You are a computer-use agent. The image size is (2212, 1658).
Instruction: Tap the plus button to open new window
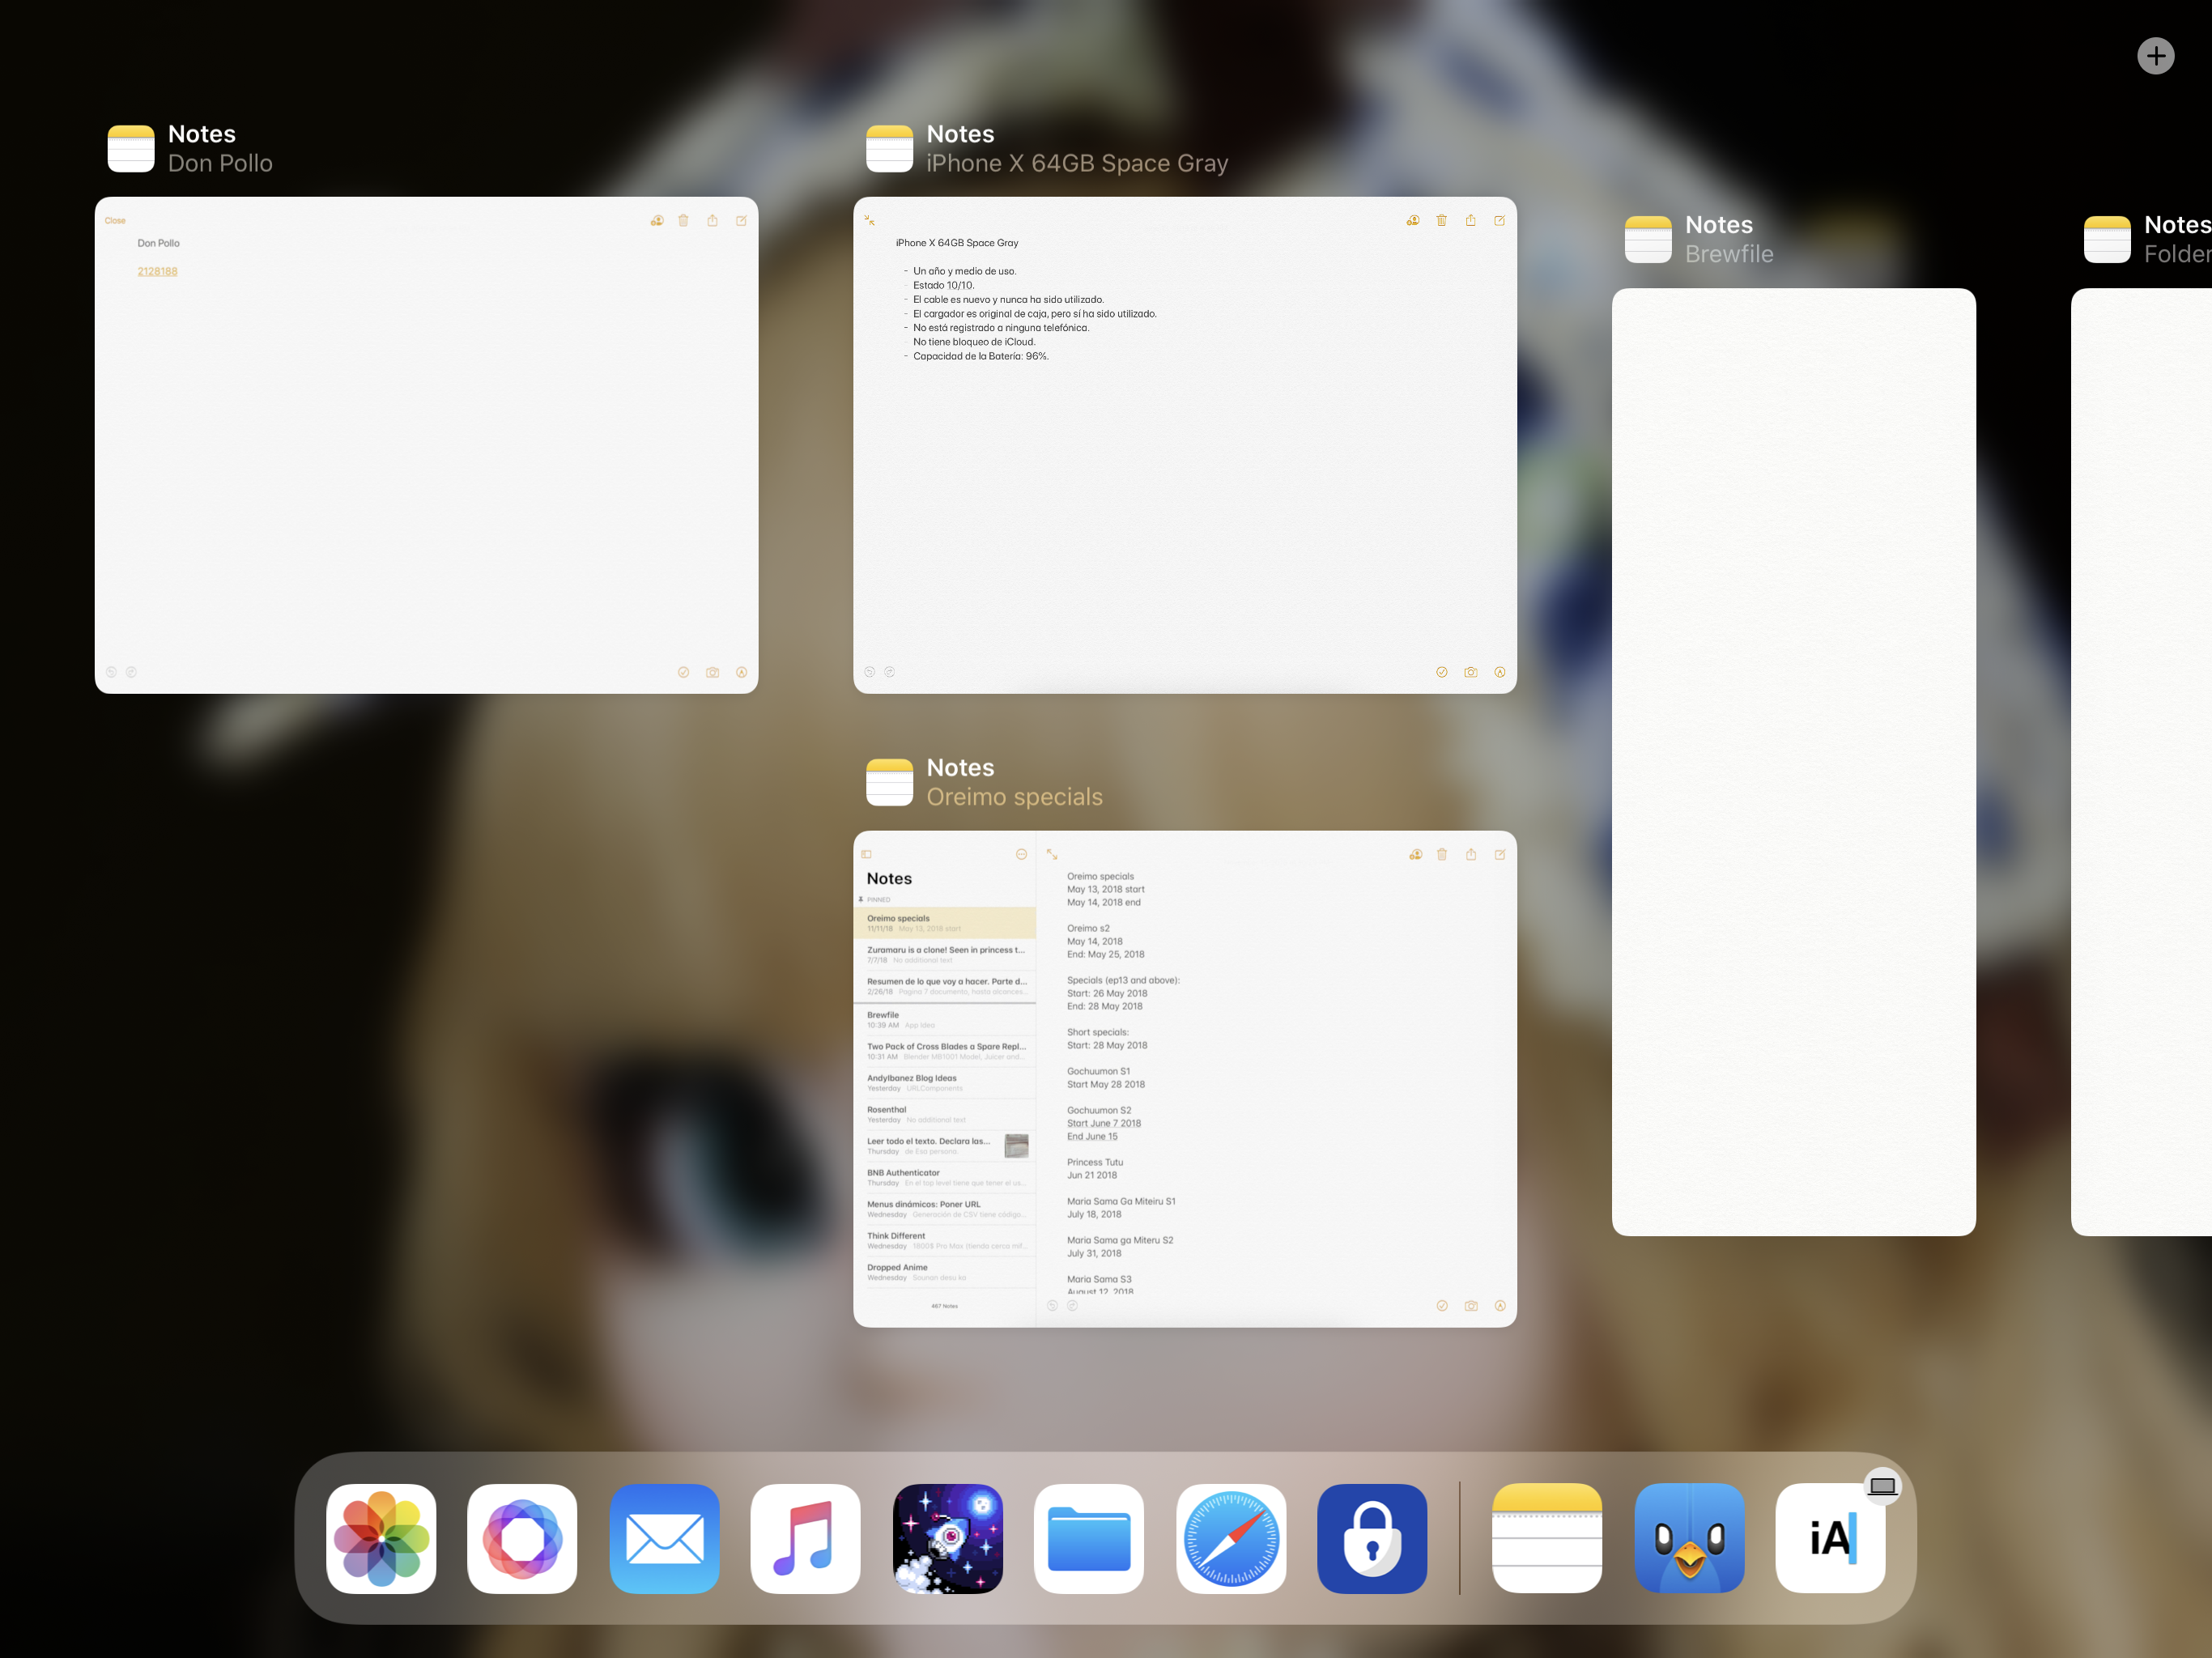tap(2155, 56)
